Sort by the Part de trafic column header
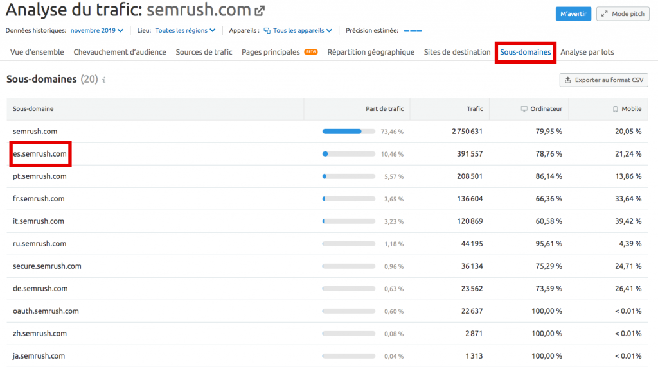The width and height of the screenshot is (658, 367). [385, 109]
